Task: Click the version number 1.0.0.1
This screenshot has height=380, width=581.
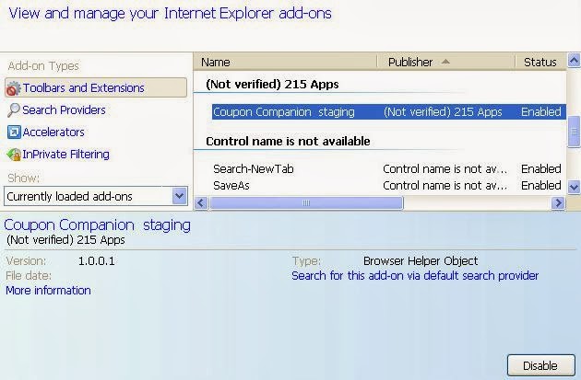Action: click(x=96, y=261)
